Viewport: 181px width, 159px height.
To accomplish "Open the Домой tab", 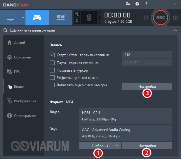I will point(24,43).
